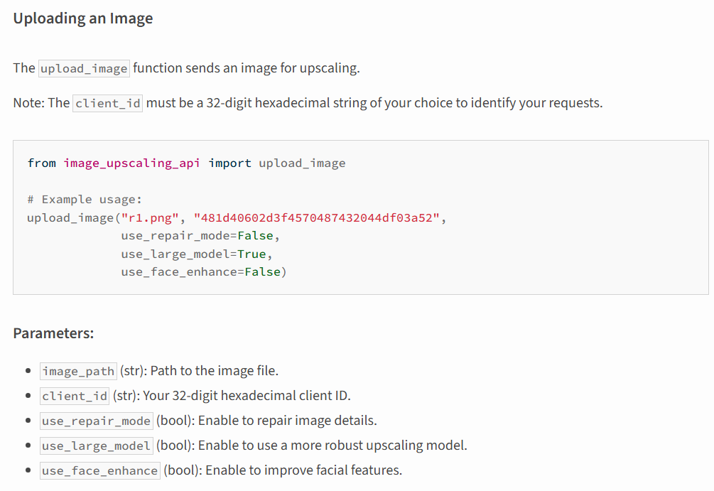The height and width of the screenshot is (491, 714).
Task: Click the image_path parameter in the list
Action: pyautogui.click(x=78, y=371)
